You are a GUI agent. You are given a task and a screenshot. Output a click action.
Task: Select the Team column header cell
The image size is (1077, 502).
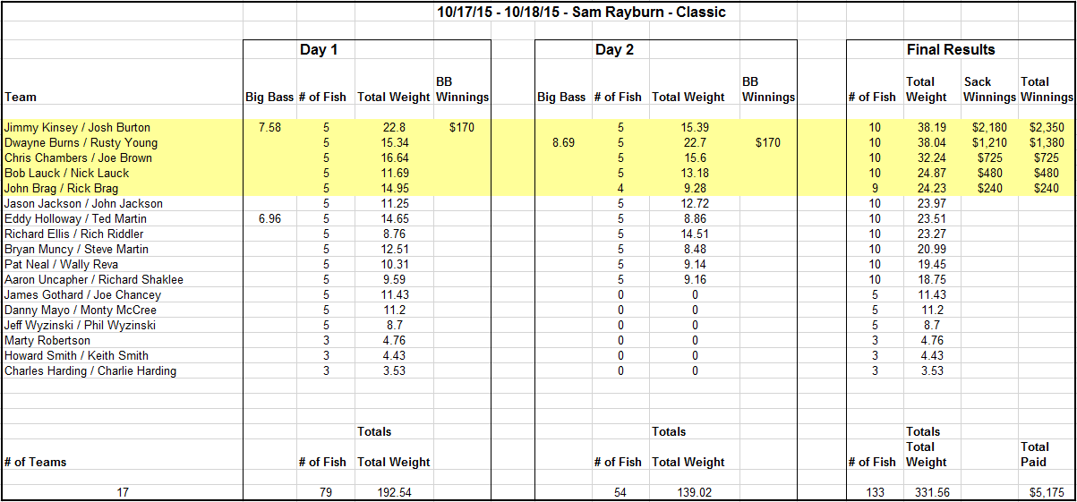[x=122, y=97]
